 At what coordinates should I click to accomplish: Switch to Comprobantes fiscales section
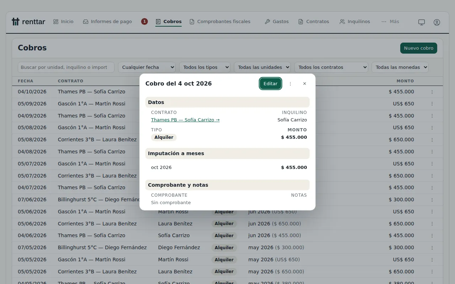point(220,22)
